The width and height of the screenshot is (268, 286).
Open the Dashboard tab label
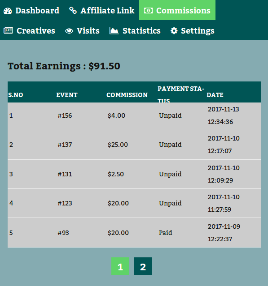(37, 11)
